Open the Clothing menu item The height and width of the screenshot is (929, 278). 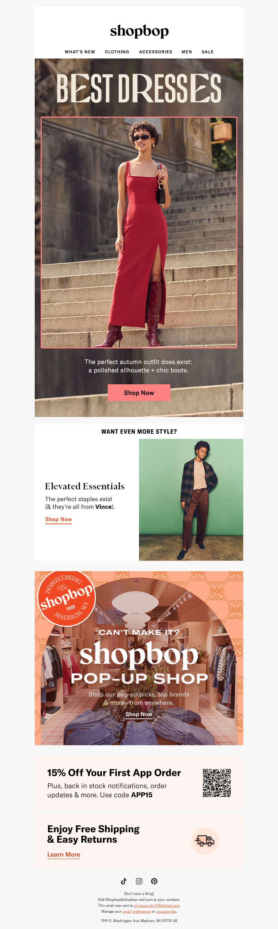coord(117,52)
